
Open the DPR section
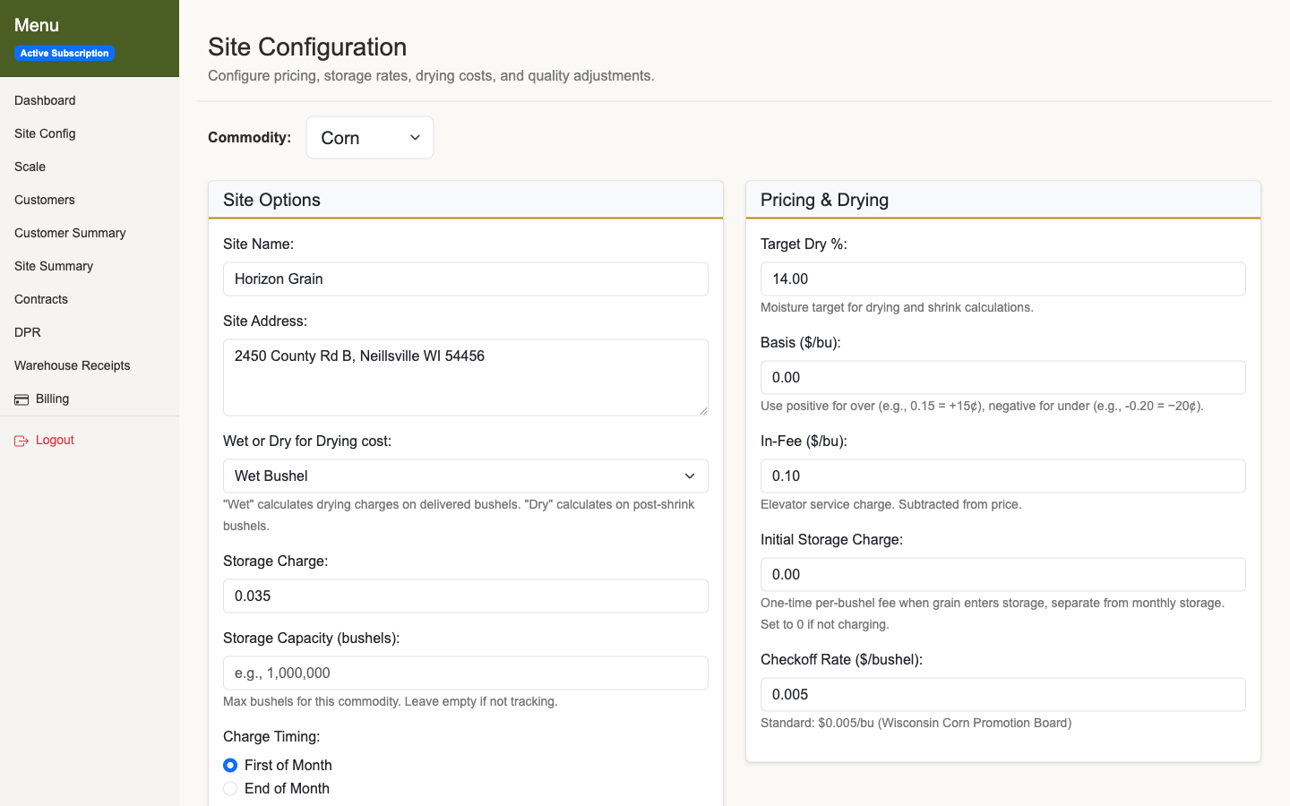[x=25, y=332]
